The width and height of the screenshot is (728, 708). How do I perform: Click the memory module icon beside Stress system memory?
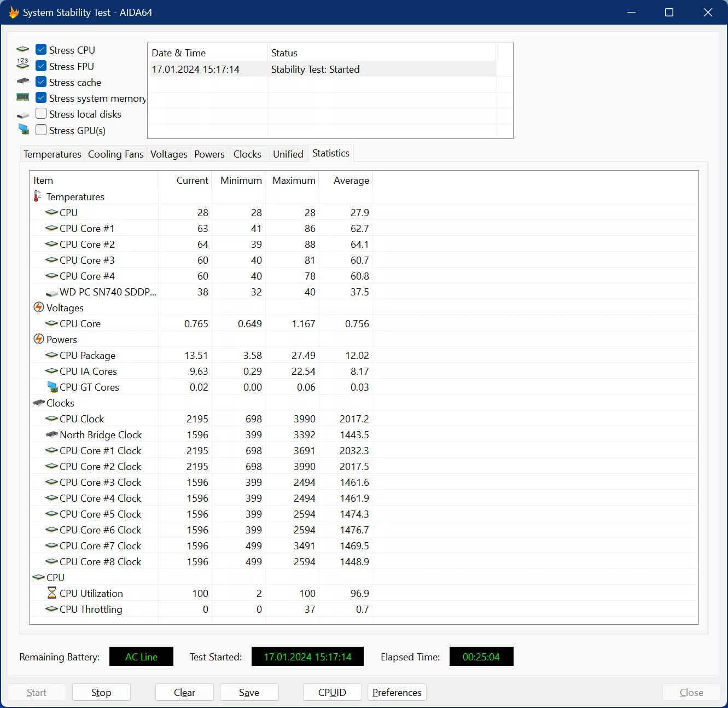click(23, 97)
